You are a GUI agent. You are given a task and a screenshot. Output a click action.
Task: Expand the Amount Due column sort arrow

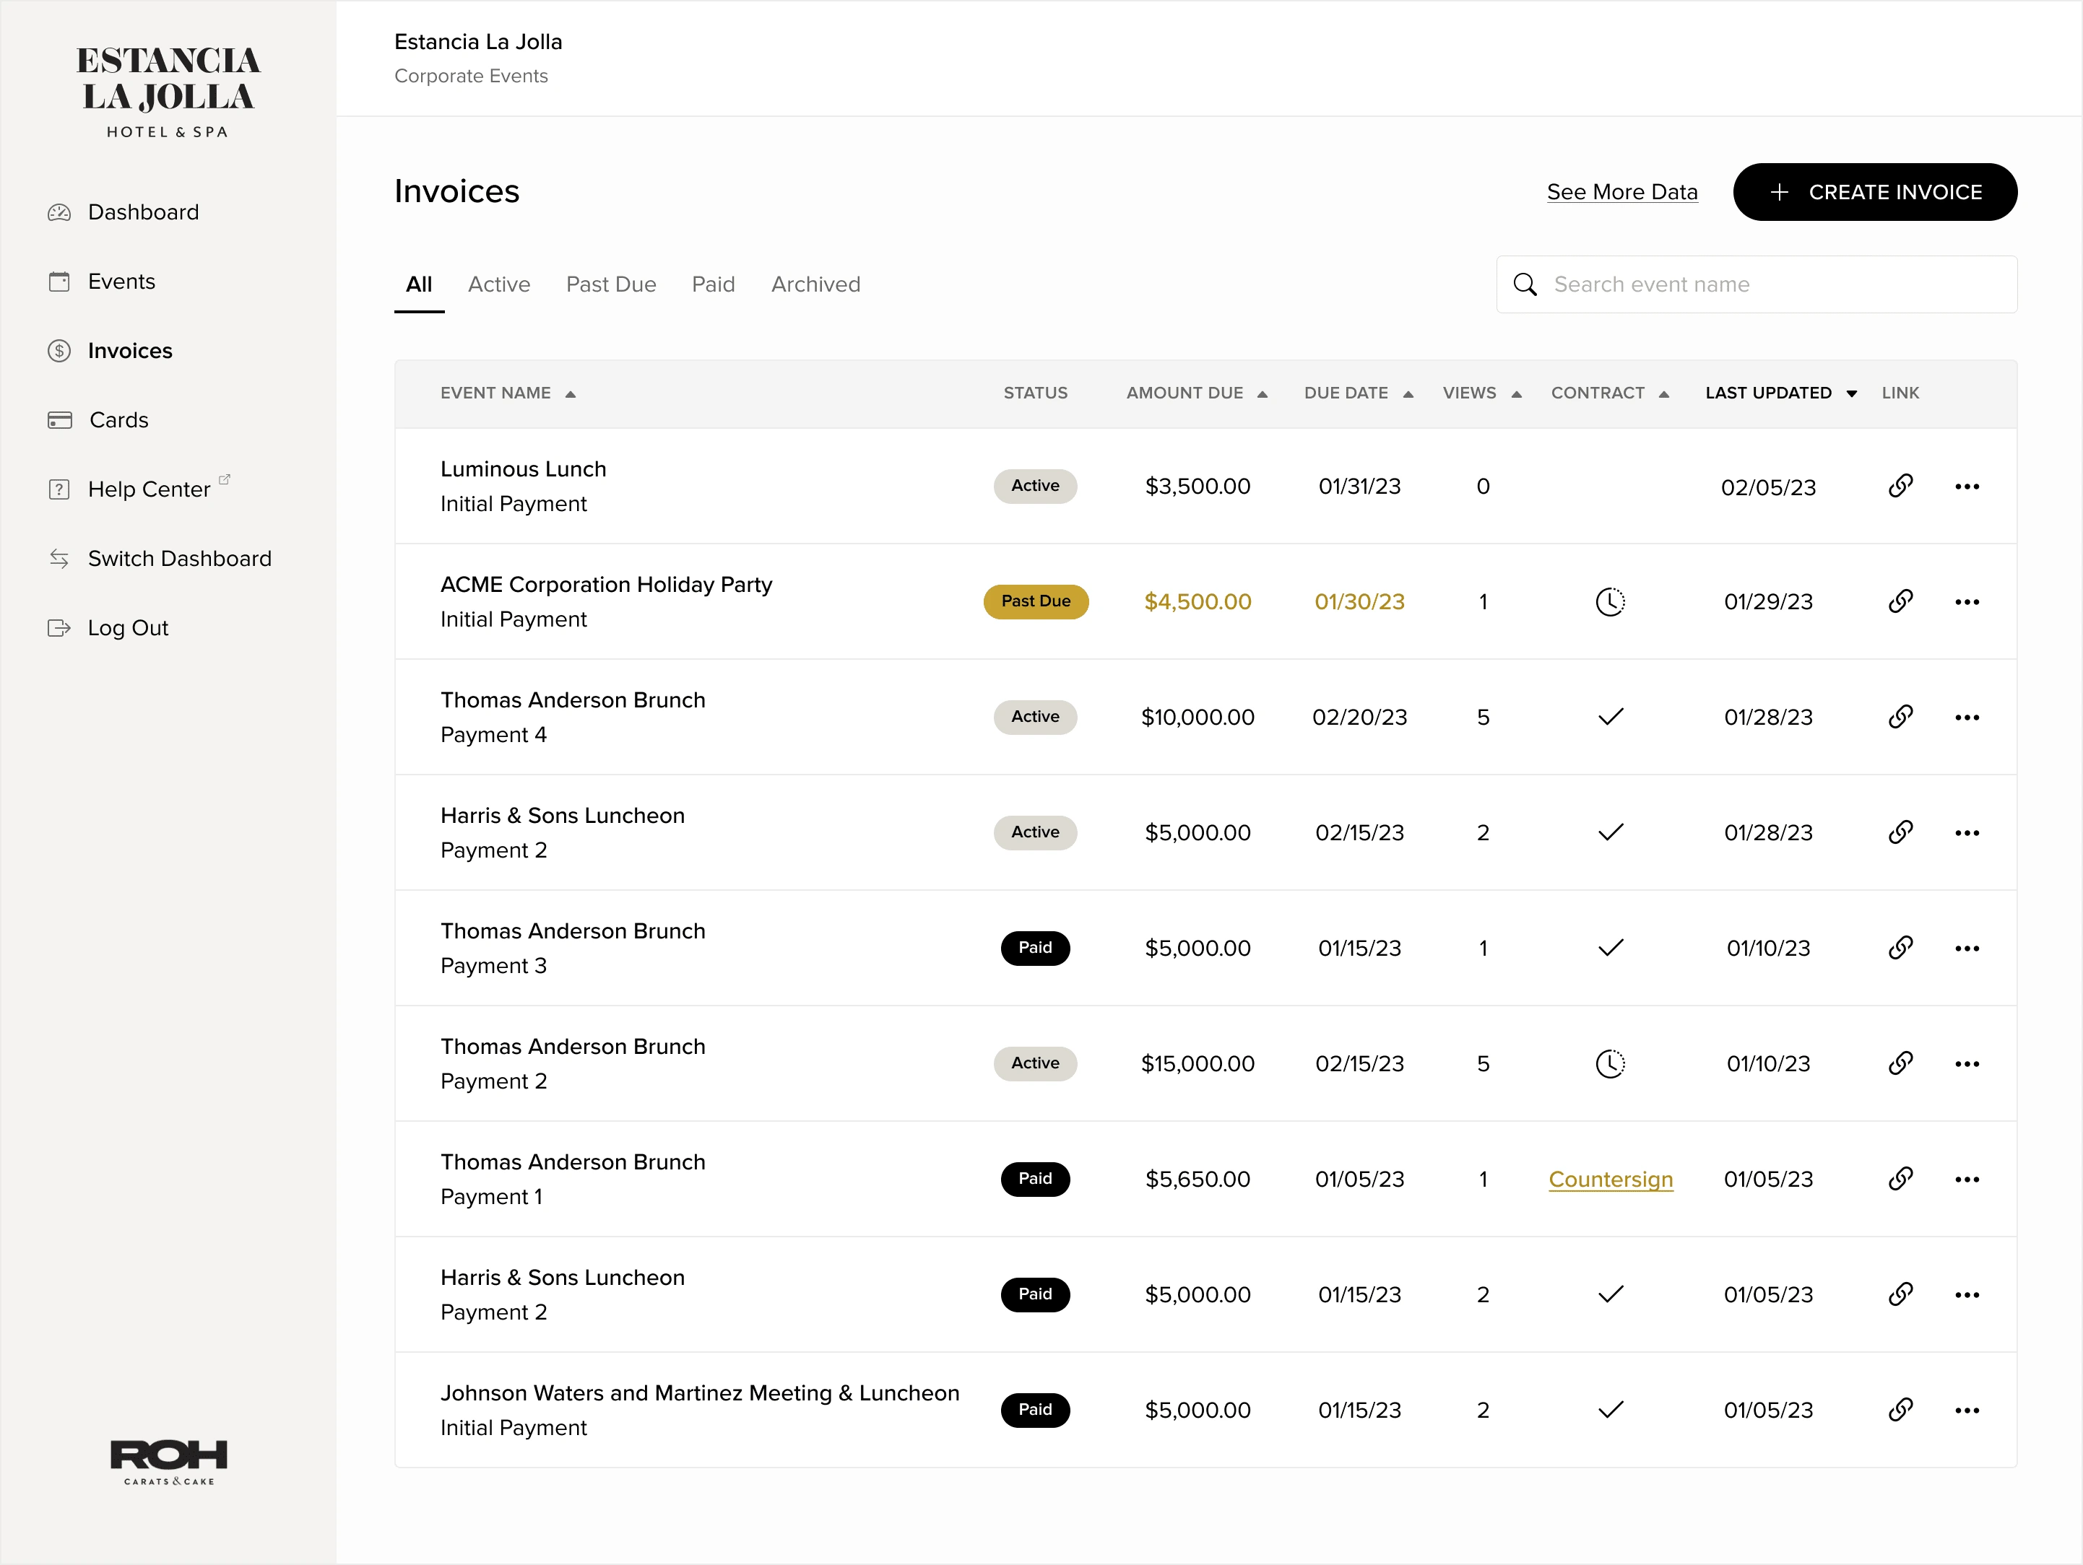(1264, 393)
